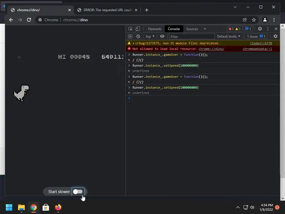
Task: Go back in browser history
Action: 11,20
